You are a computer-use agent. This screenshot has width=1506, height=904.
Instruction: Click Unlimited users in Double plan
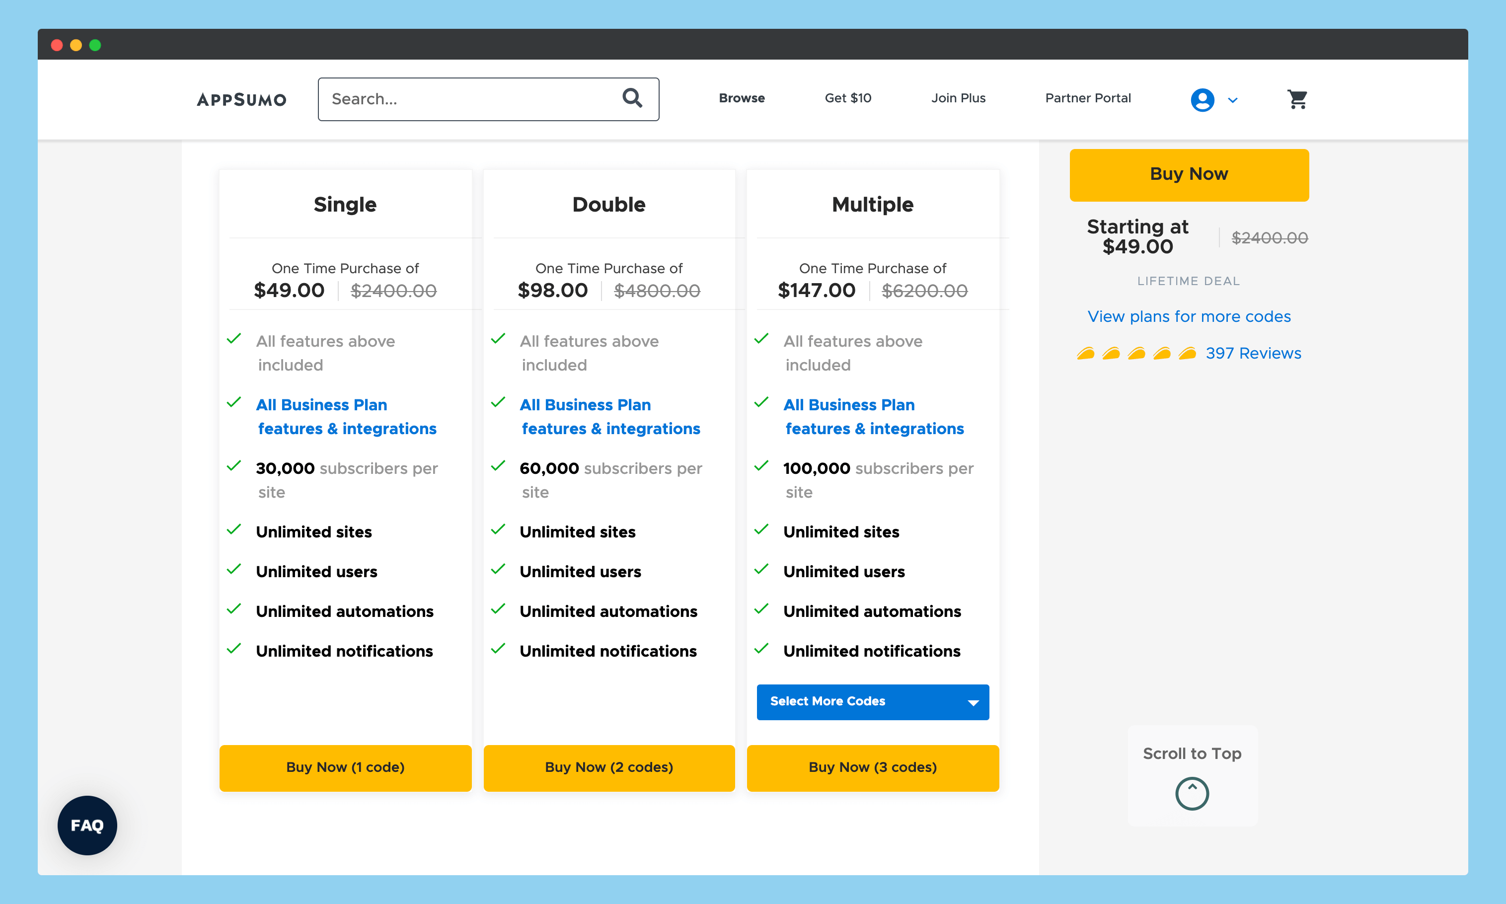pos(580,571)
